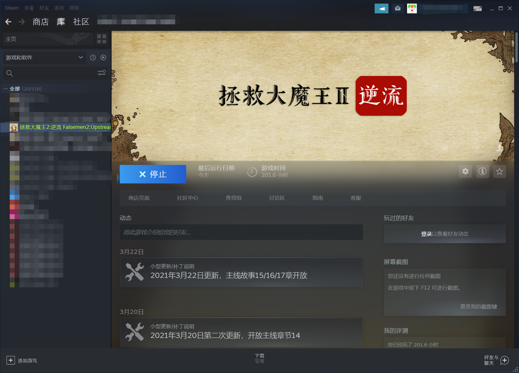Click the library search input field
Screen dimensions: 519x373
(x=55, y=73)
